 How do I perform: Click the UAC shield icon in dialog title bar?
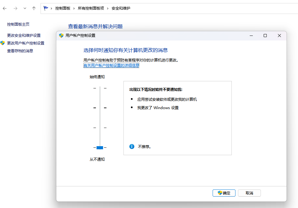(x=61, y=36)
